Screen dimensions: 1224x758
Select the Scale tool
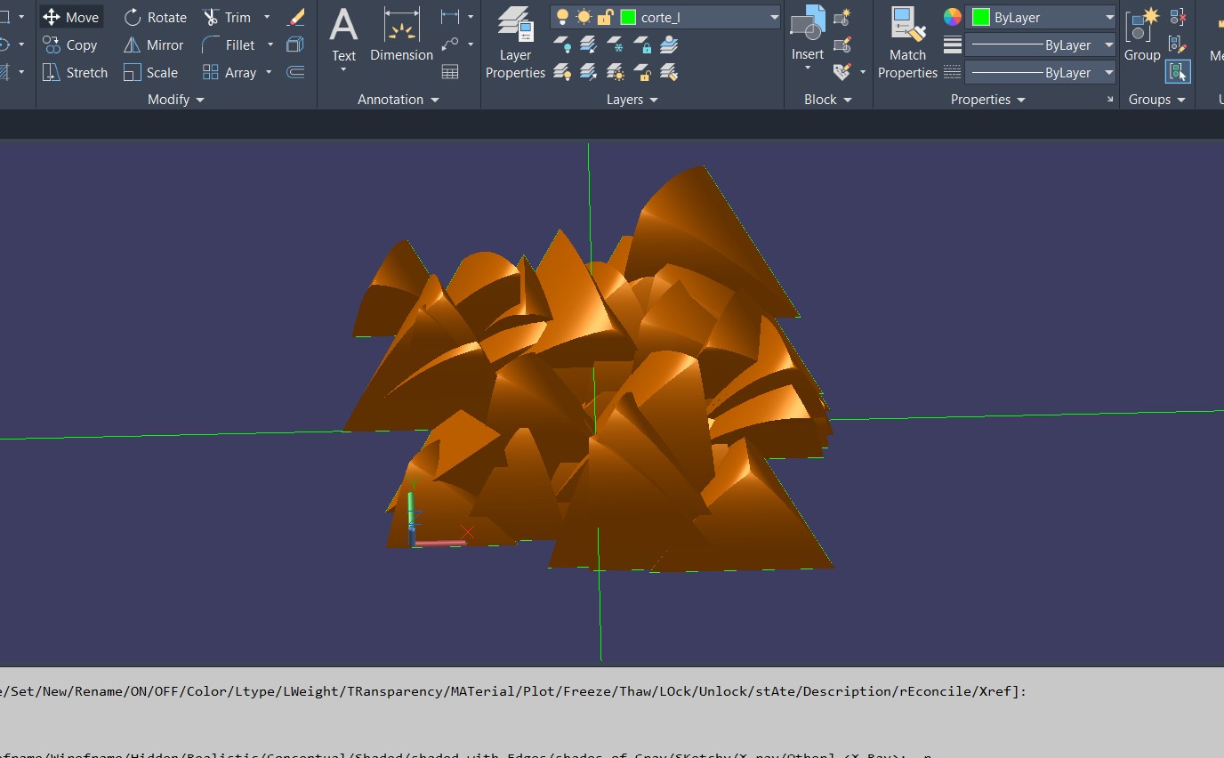coord(150,72)
